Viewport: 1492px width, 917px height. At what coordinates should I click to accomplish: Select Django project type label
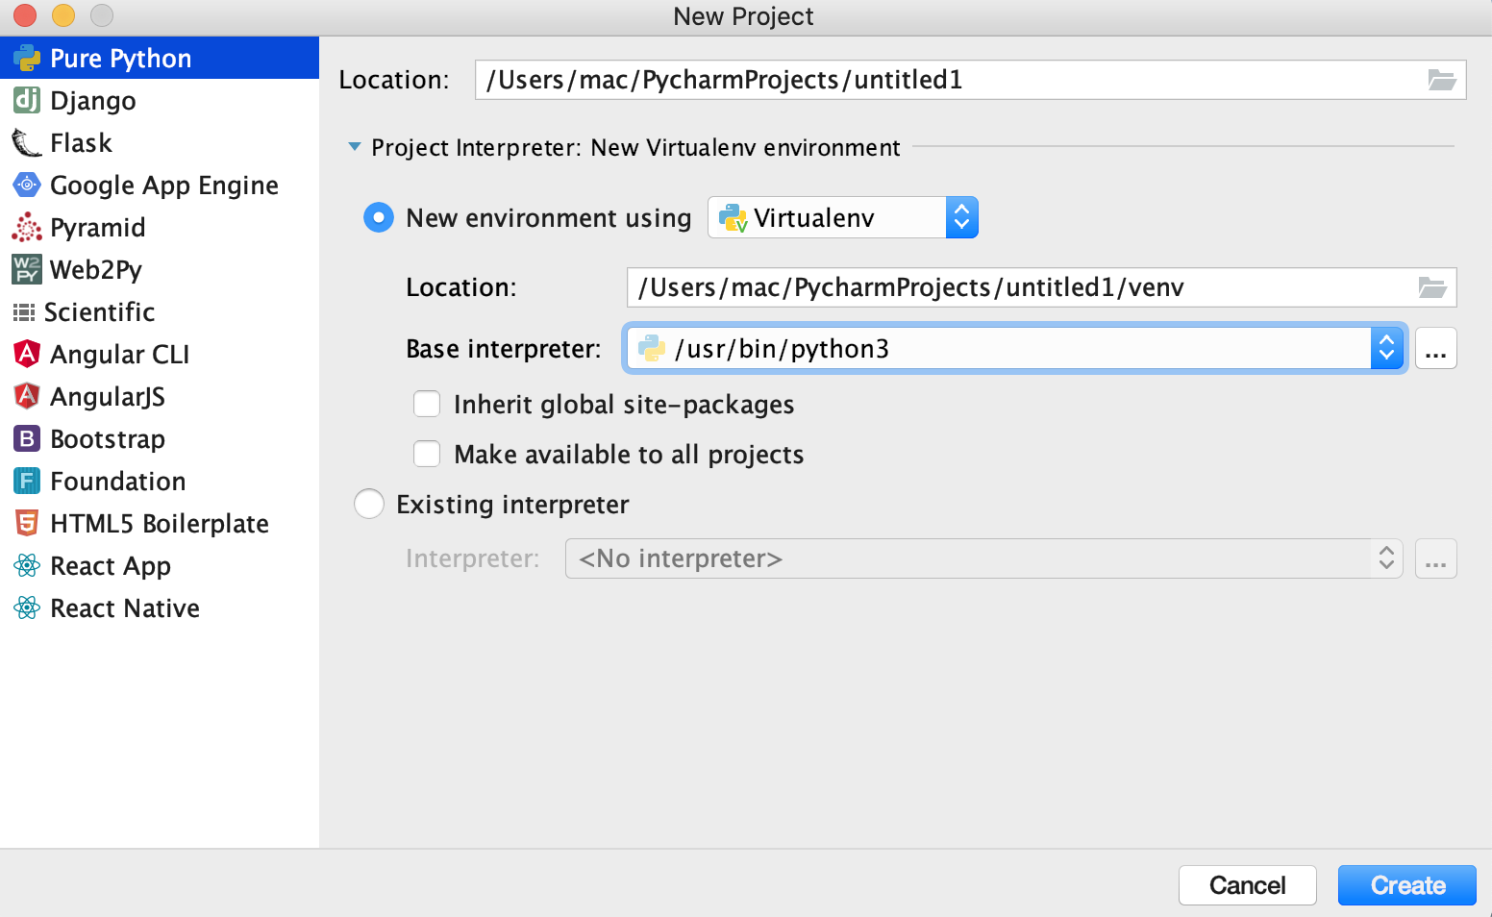[x=93, y=101]
